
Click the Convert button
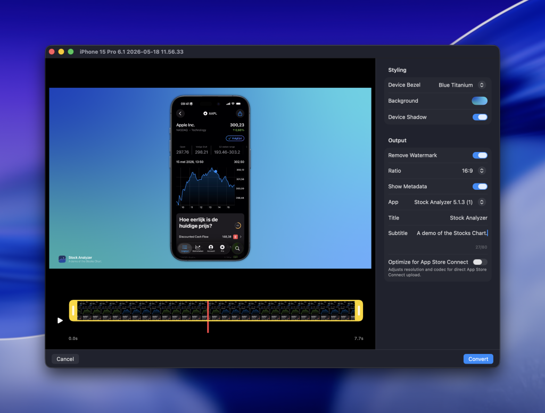478,359
